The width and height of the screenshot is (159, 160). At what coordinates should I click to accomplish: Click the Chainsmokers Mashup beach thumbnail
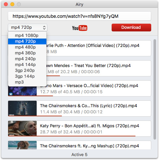pyautogui.click(x=22, y=145)
